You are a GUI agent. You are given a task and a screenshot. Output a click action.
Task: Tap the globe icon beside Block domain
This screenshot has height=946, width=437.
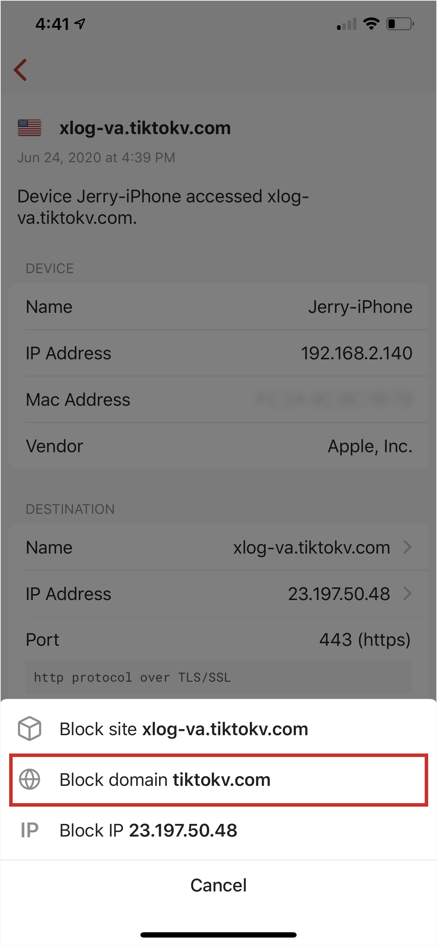pos(29,779)
